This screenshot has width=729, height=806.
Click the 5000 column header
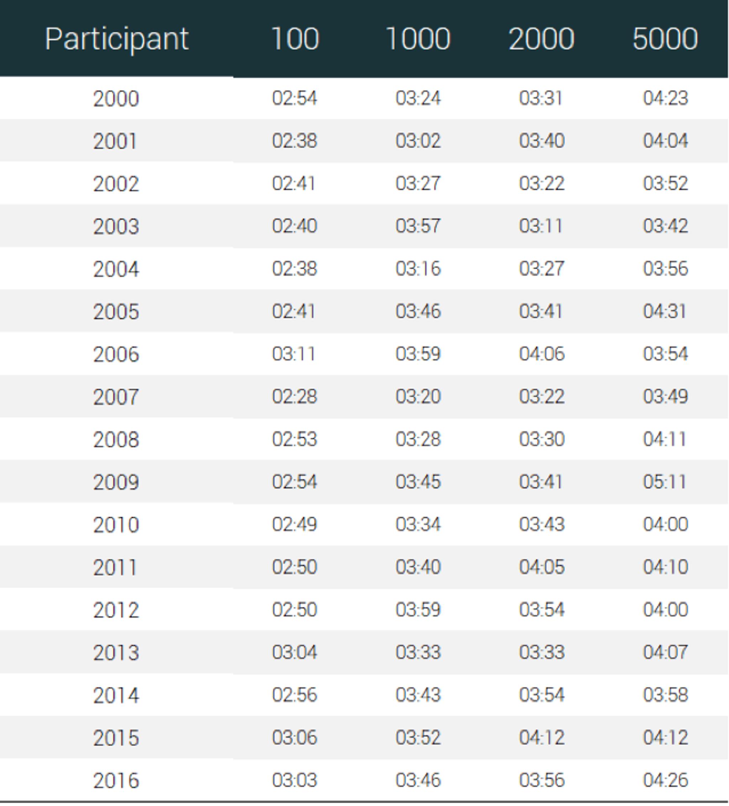(x=665, y=39)
